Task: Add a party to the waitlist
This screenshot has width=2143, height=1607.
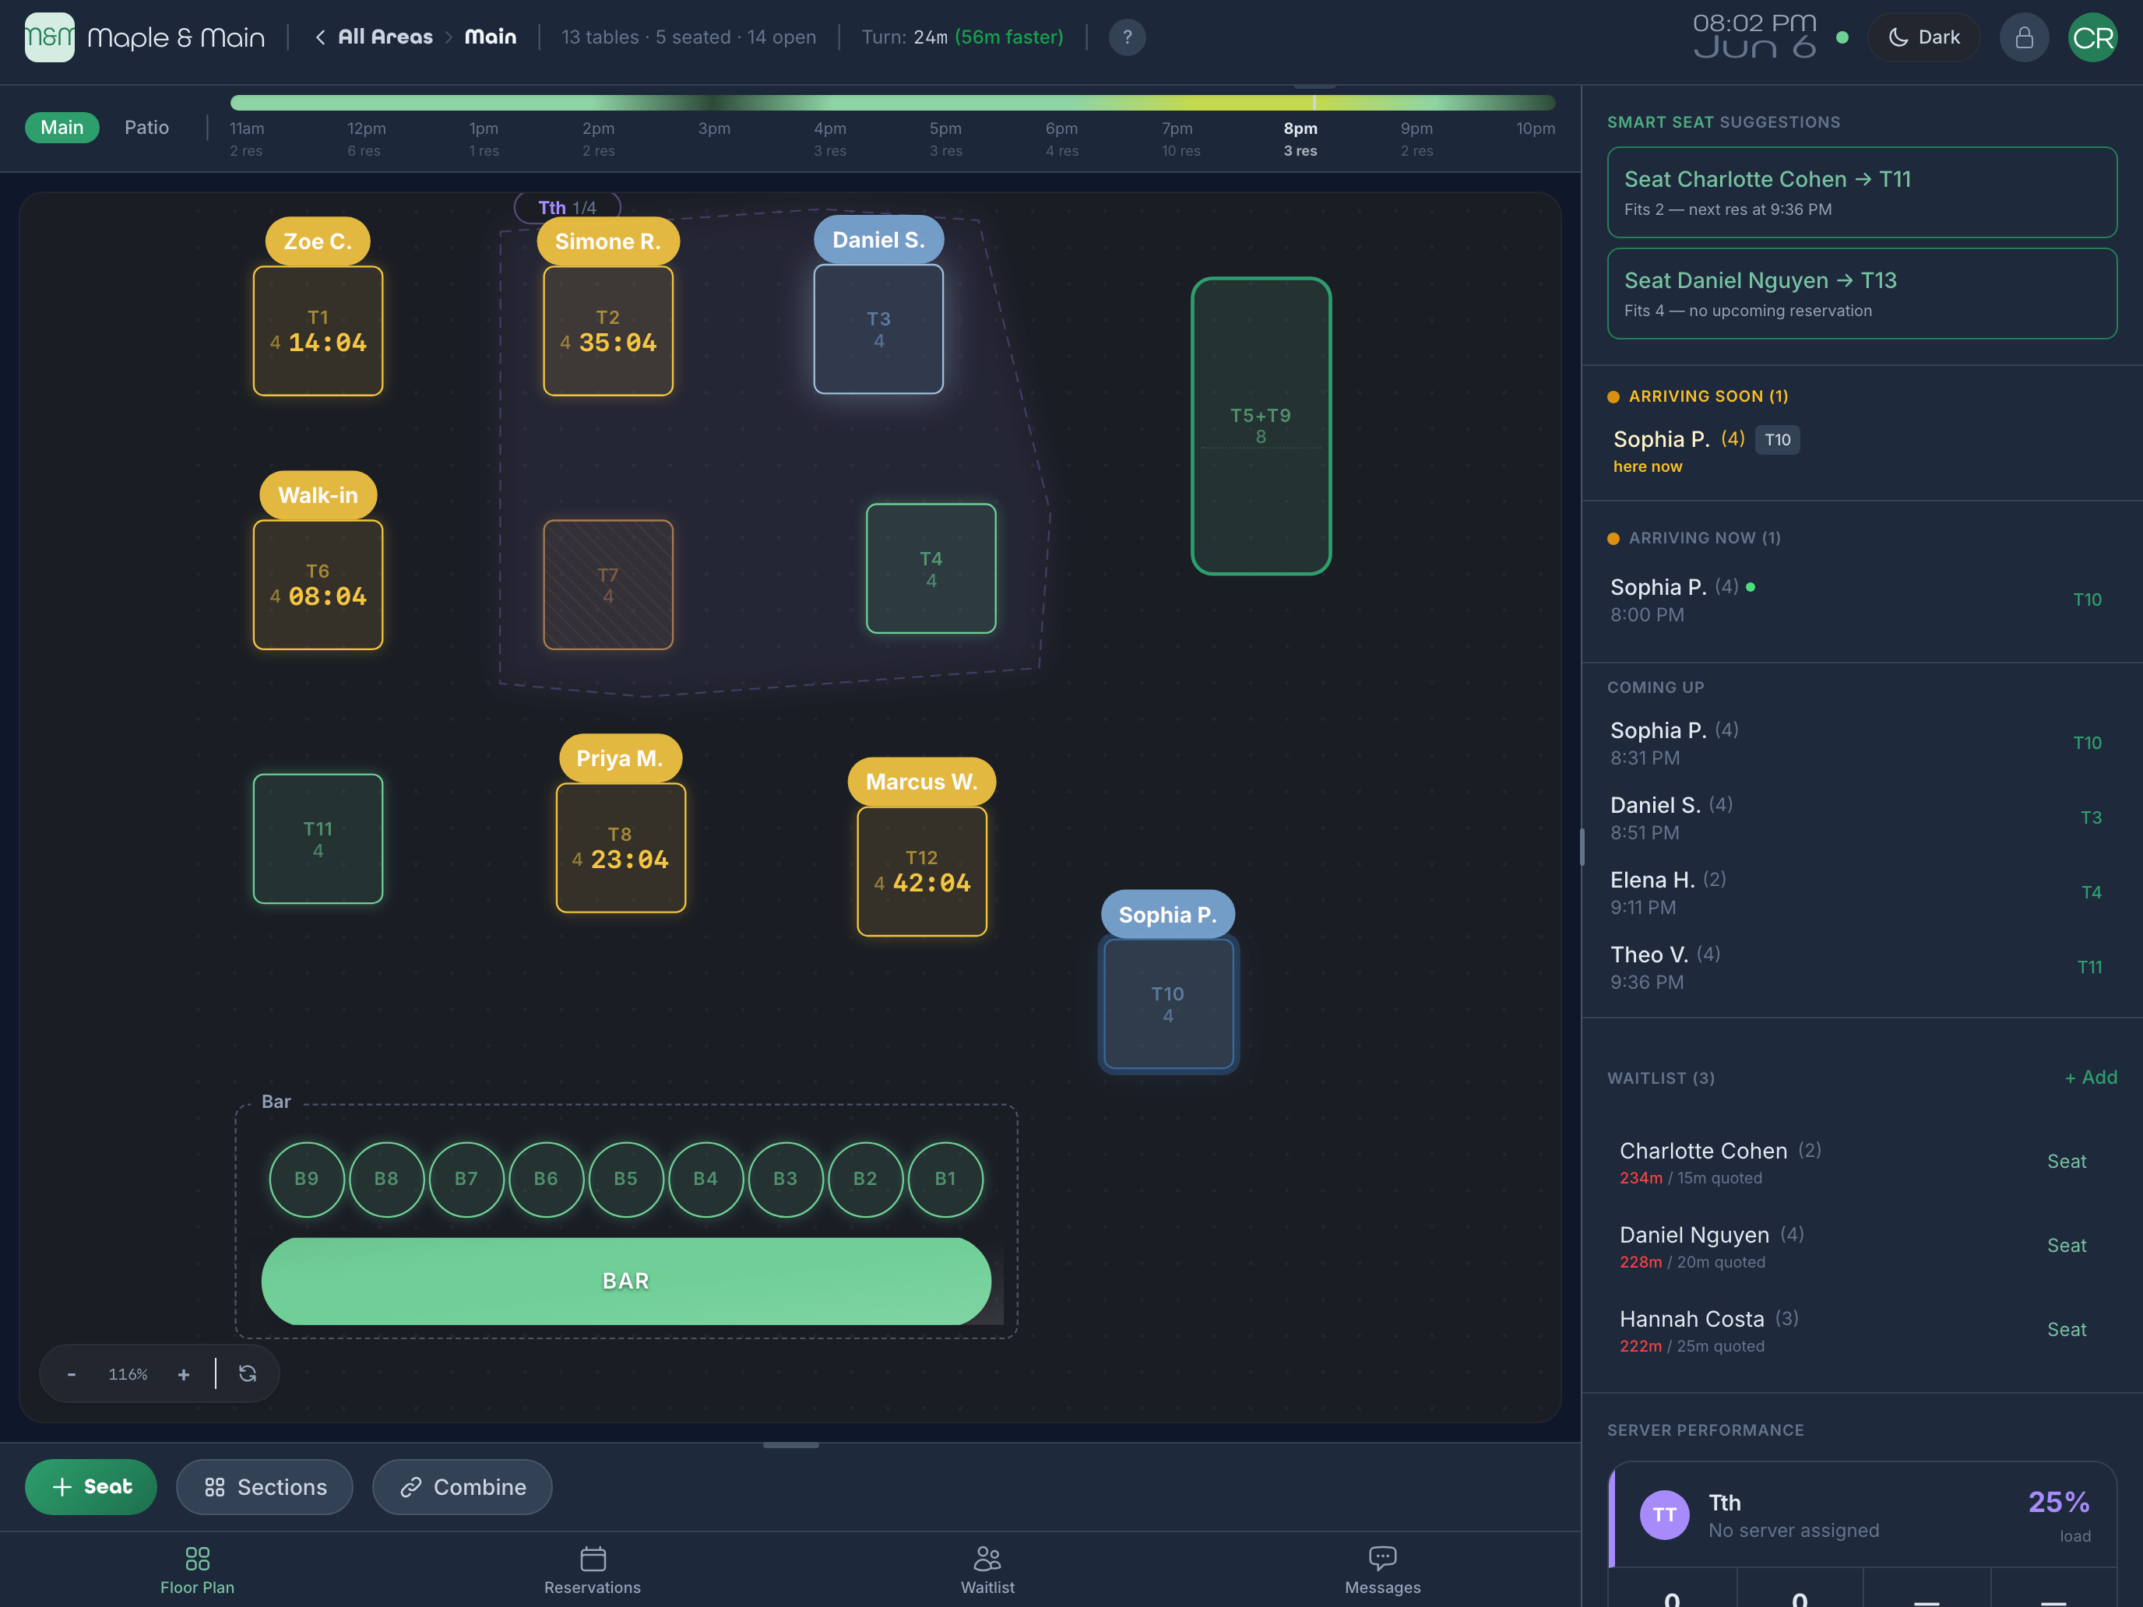Action: click(x=2090, y=1077)
